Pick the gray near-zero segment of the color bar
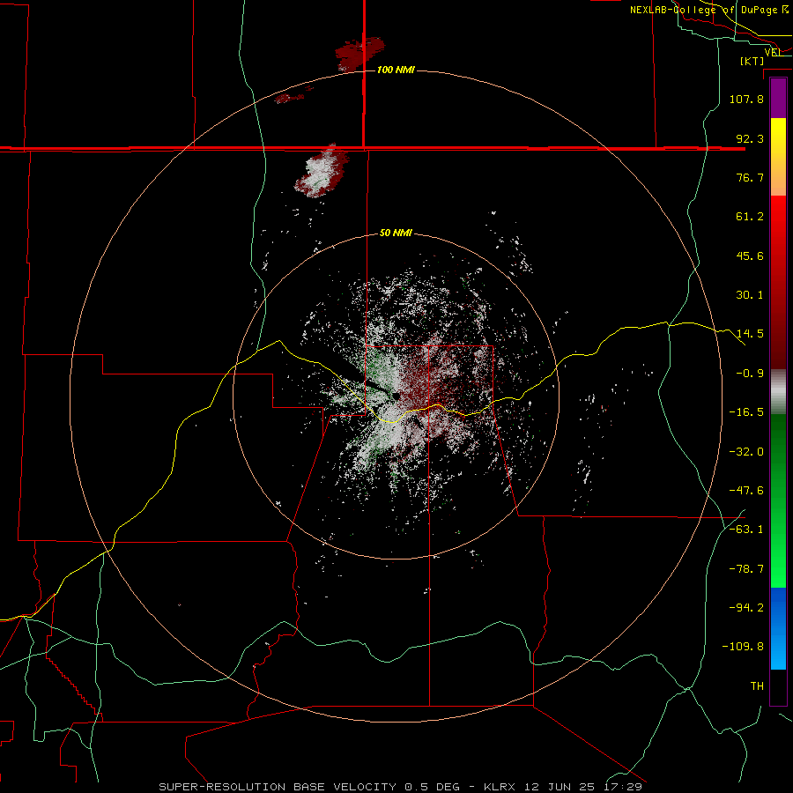Viewport: 793px width, 793px height. pos(778,392)
